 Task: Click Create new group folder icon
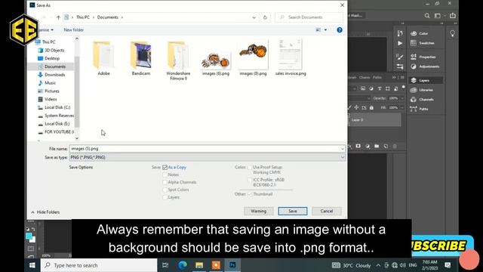point(377,146)
